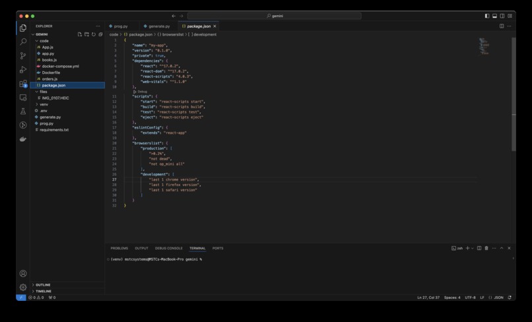Open the DEBUG CONSOLE tab
Screen dimensions: 532x322
coord(168,248)
